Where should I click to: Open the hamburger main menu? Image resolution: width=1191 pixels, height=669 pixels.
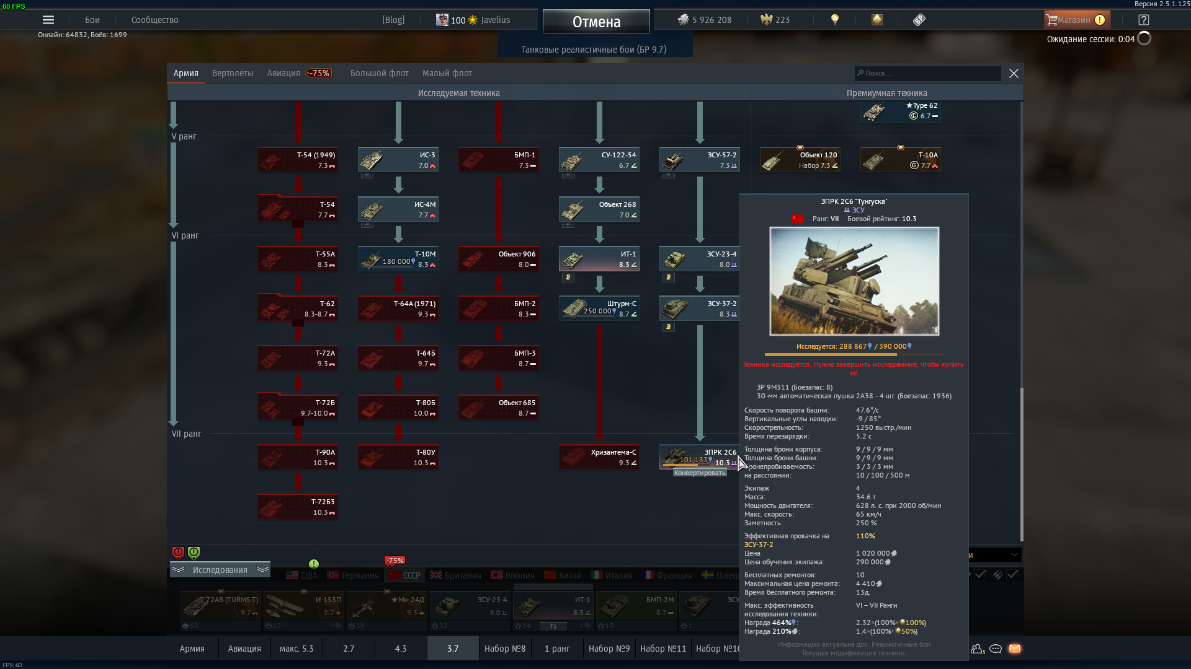tap(48, 20)
